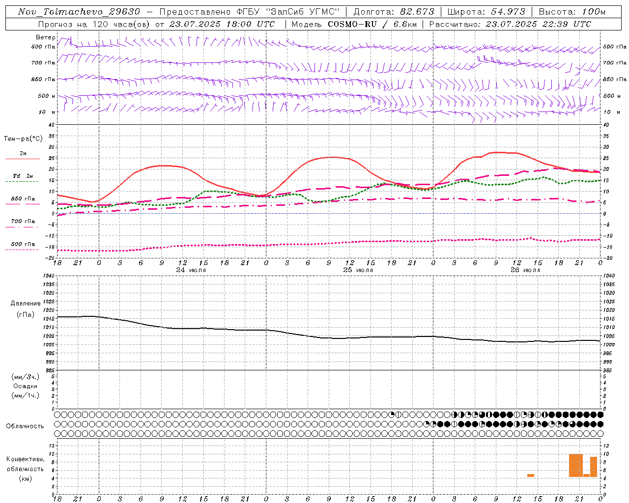
Task: Click the 'Конвективн.' convective cloud label
Action: [26, 459]
